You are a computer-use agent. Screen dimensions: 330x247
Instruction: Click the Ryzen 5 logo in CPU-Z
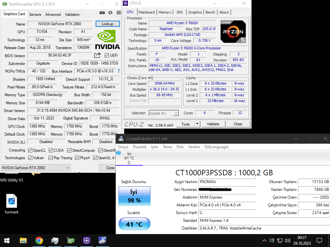pyautogui.click(x=233, y=32)
